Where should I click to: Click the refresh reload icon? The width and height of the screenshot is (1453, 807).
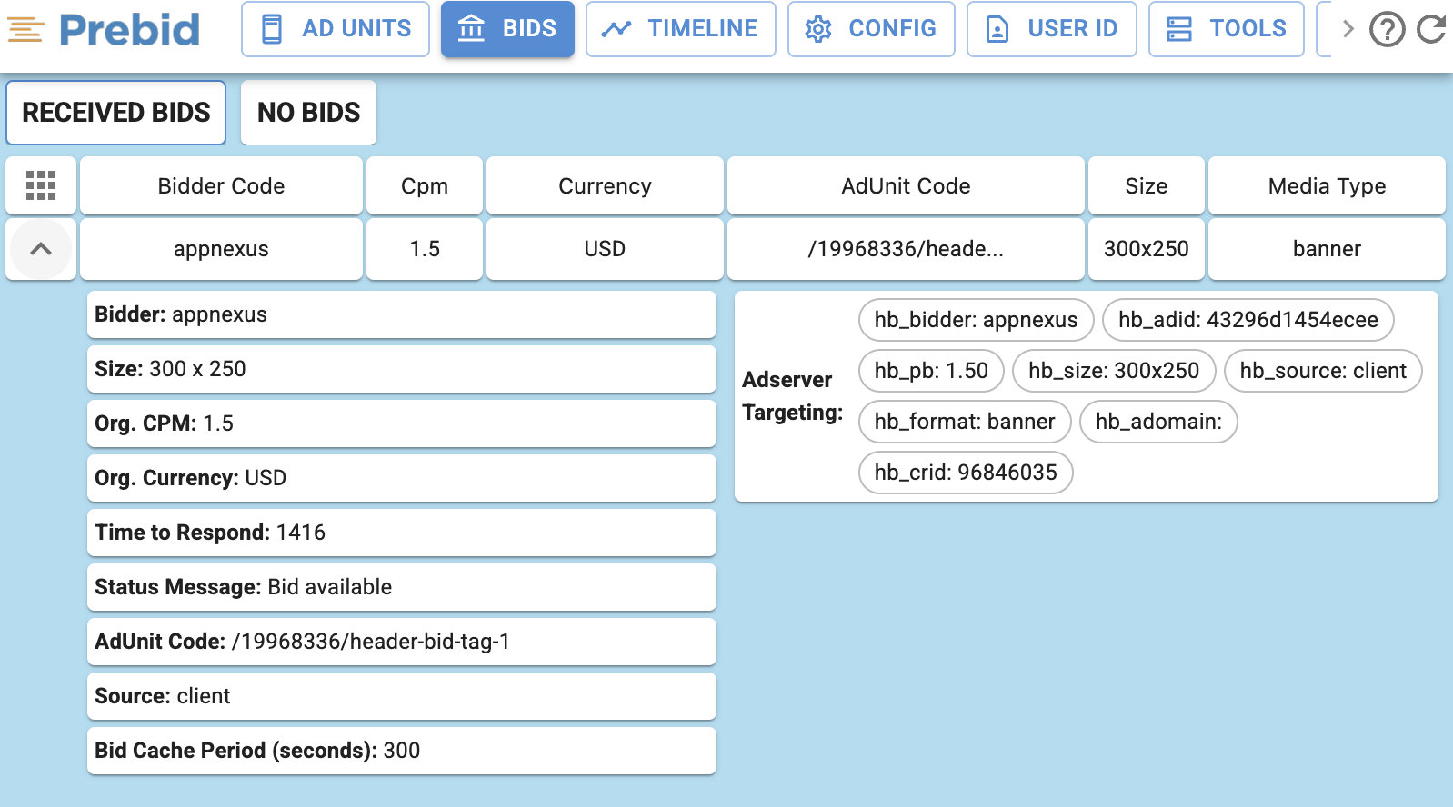click(1431, 29)
